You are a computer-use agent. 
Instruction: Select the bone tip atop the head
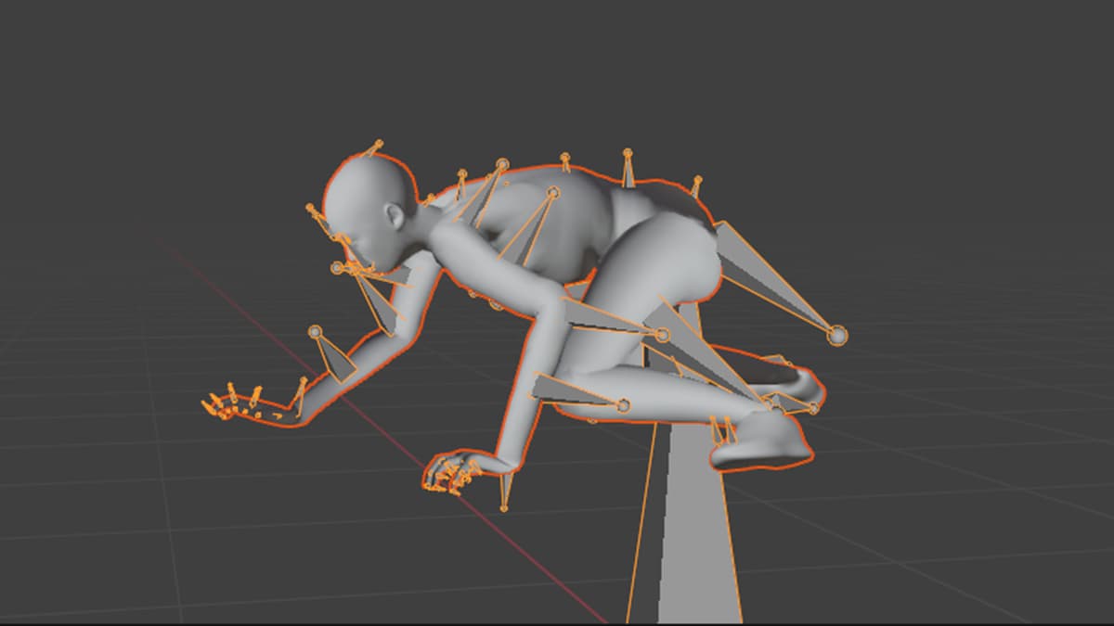click(378, 145)
